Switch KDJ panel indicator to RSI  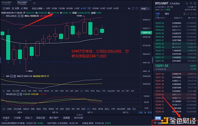pyautogui.click(x=73, y=109)
